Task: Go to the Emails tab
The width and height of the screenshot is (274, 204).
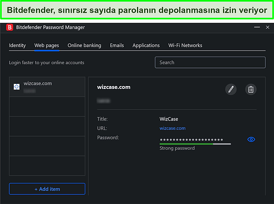Action: (117, 46)
